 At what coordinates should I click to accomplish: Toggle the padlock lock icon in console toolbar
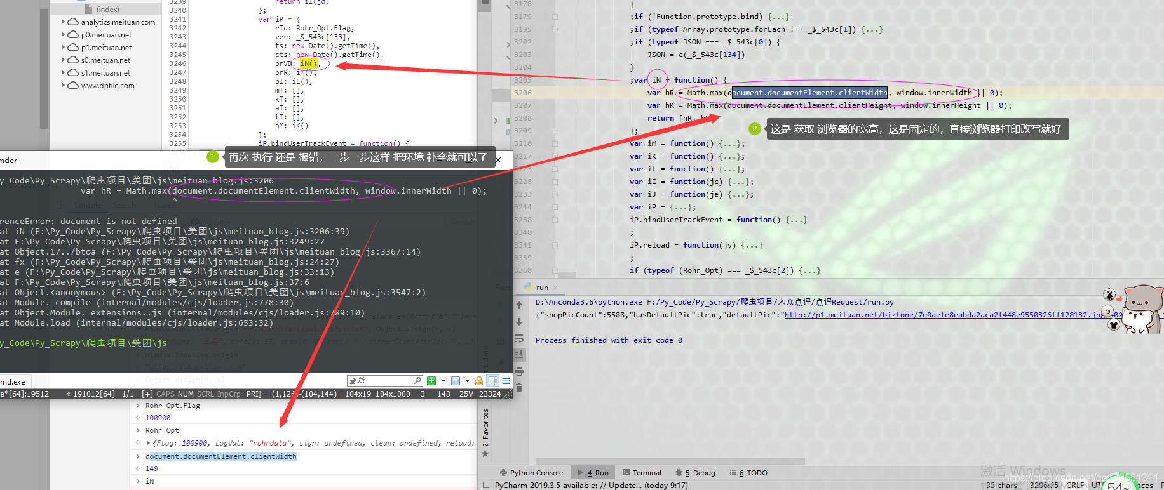(x=479, y=381)
